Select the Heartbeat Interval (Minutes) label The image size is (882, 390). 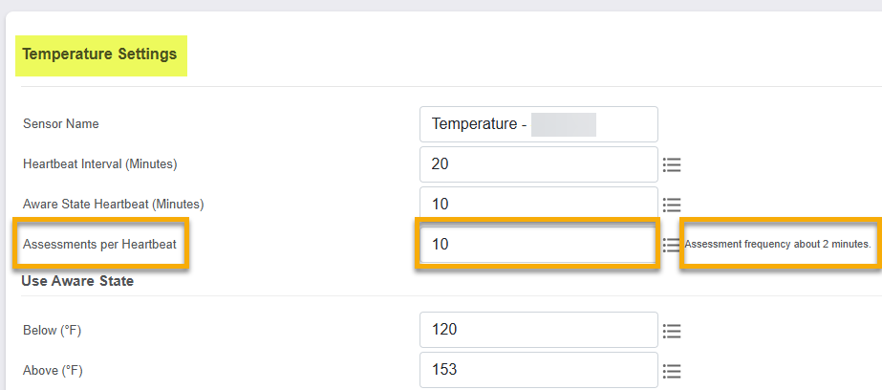99,164
